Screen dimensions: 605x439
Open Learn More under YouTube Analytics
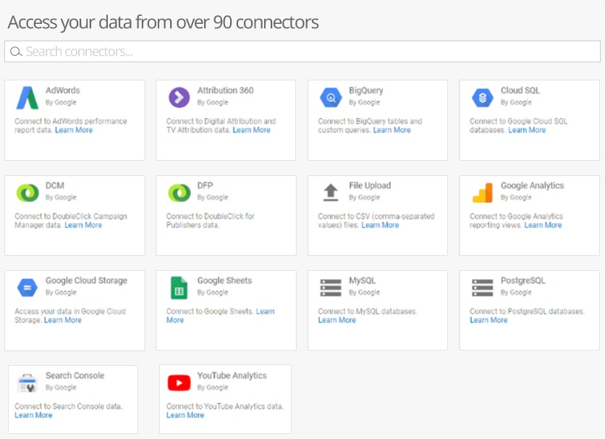coord(185,415)
